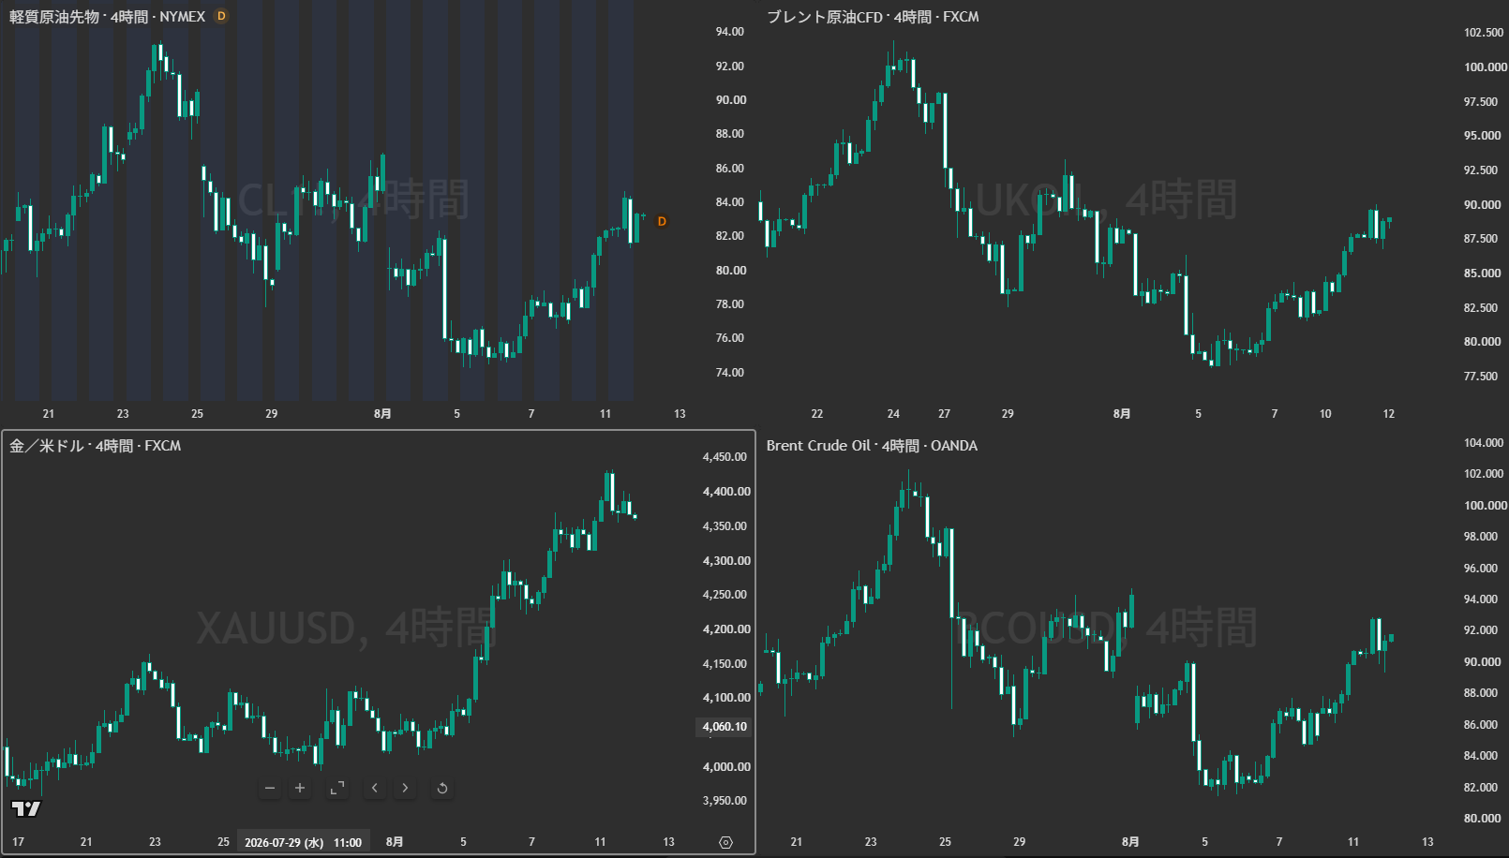Select the Brent Crude Oil · OANDA title
Viewport: 1509px width, 858px height.
coord(872,446)
